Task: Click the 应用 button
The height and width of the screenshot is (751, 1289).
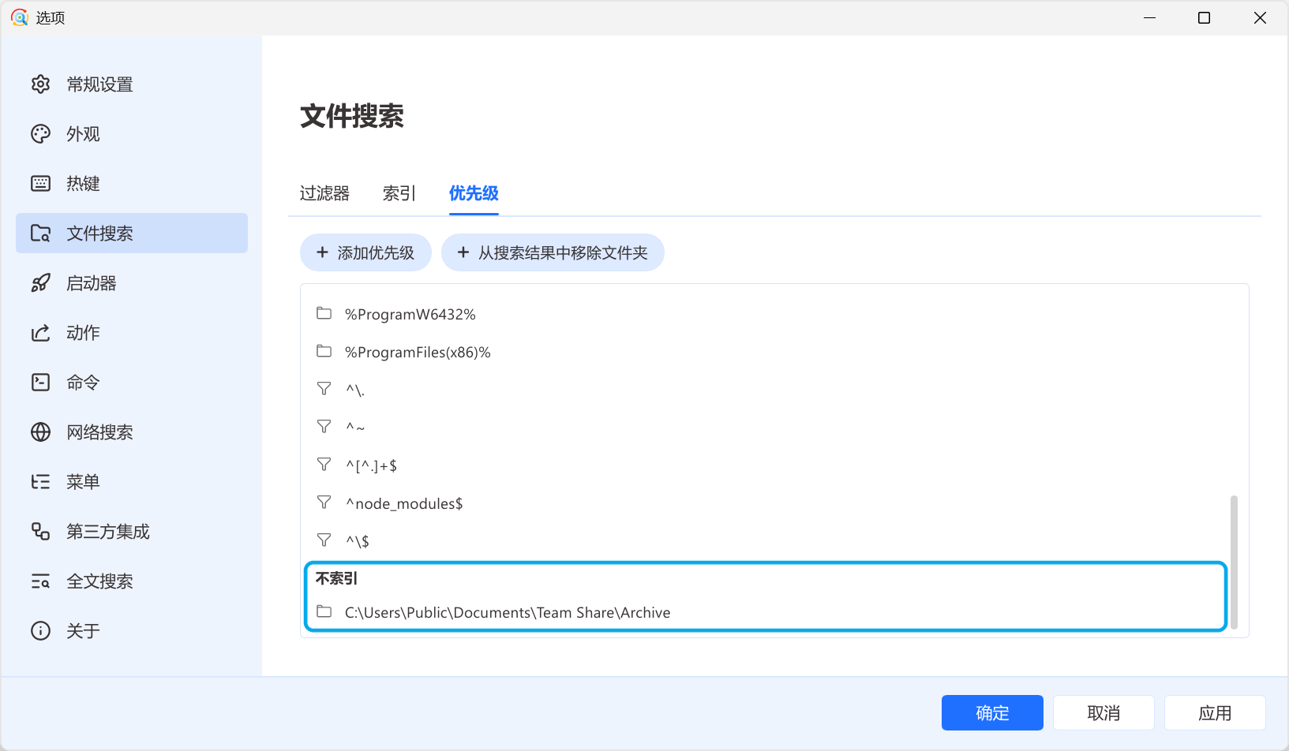Action: (1215, 713)
